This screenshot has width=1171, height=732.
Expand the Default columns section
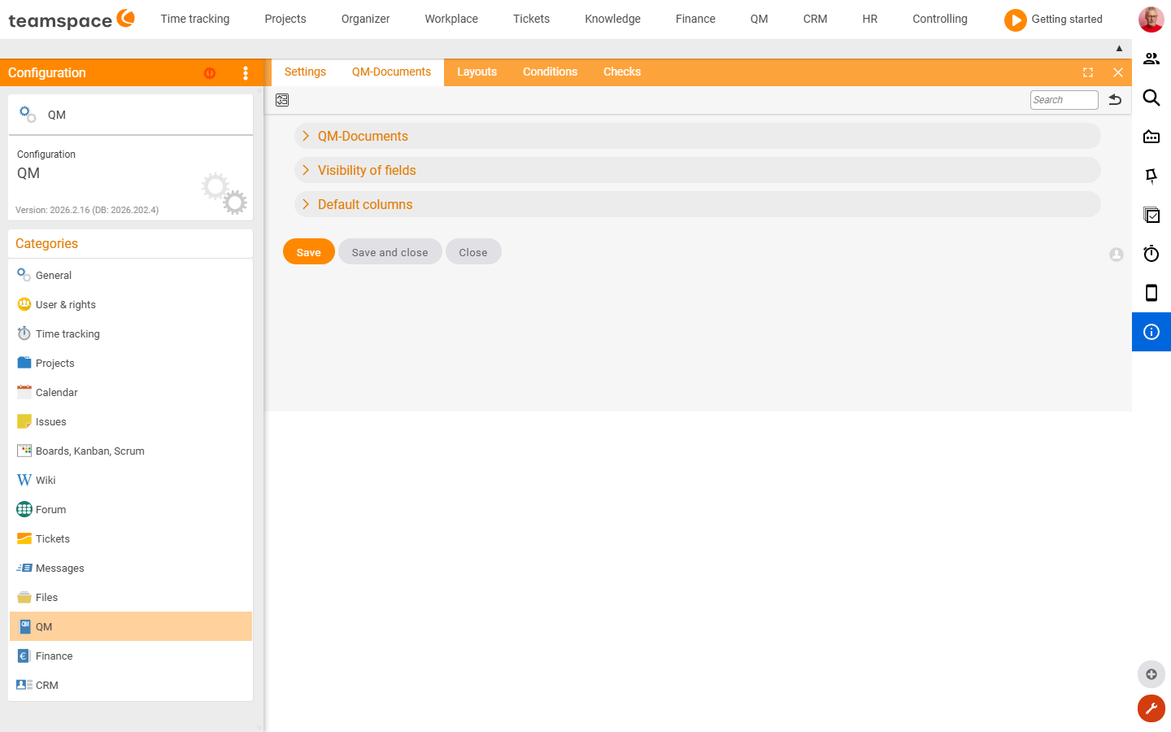pyautogui.click(x=698, y=204)
